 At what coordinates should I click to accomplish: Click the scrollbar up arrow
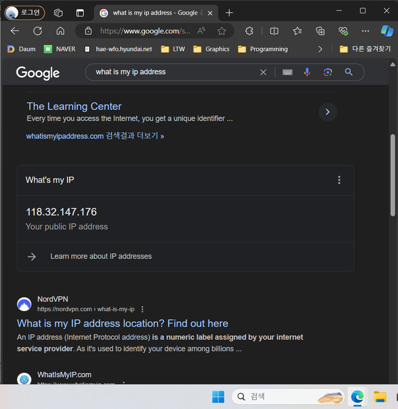[x=392, y=65]
